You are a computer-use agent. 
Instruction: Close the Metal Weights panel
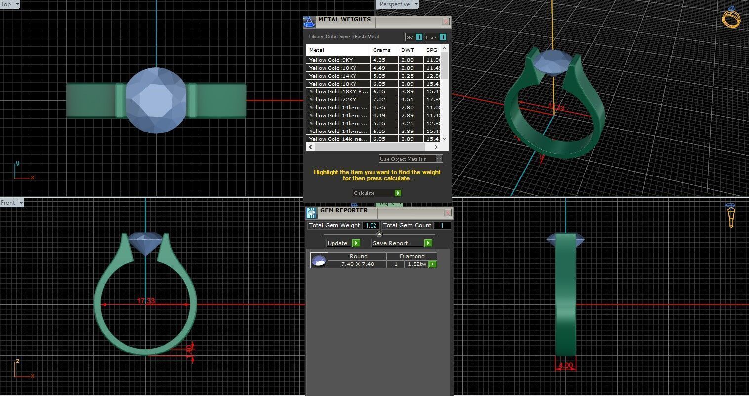(x=446, y=22)
